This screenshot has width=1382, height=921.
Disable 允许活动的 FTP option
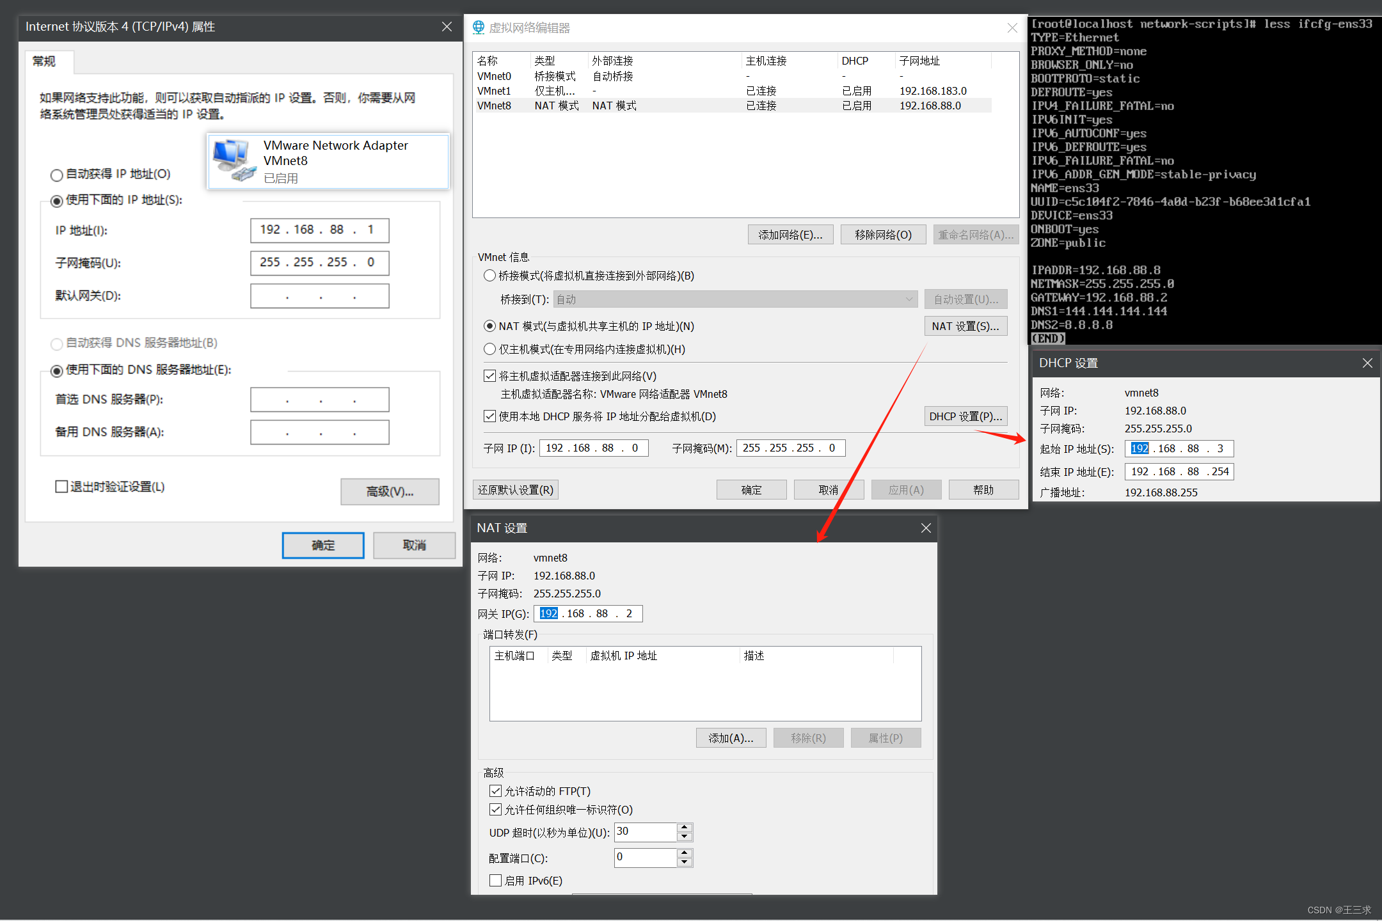[x=495, y=791]
